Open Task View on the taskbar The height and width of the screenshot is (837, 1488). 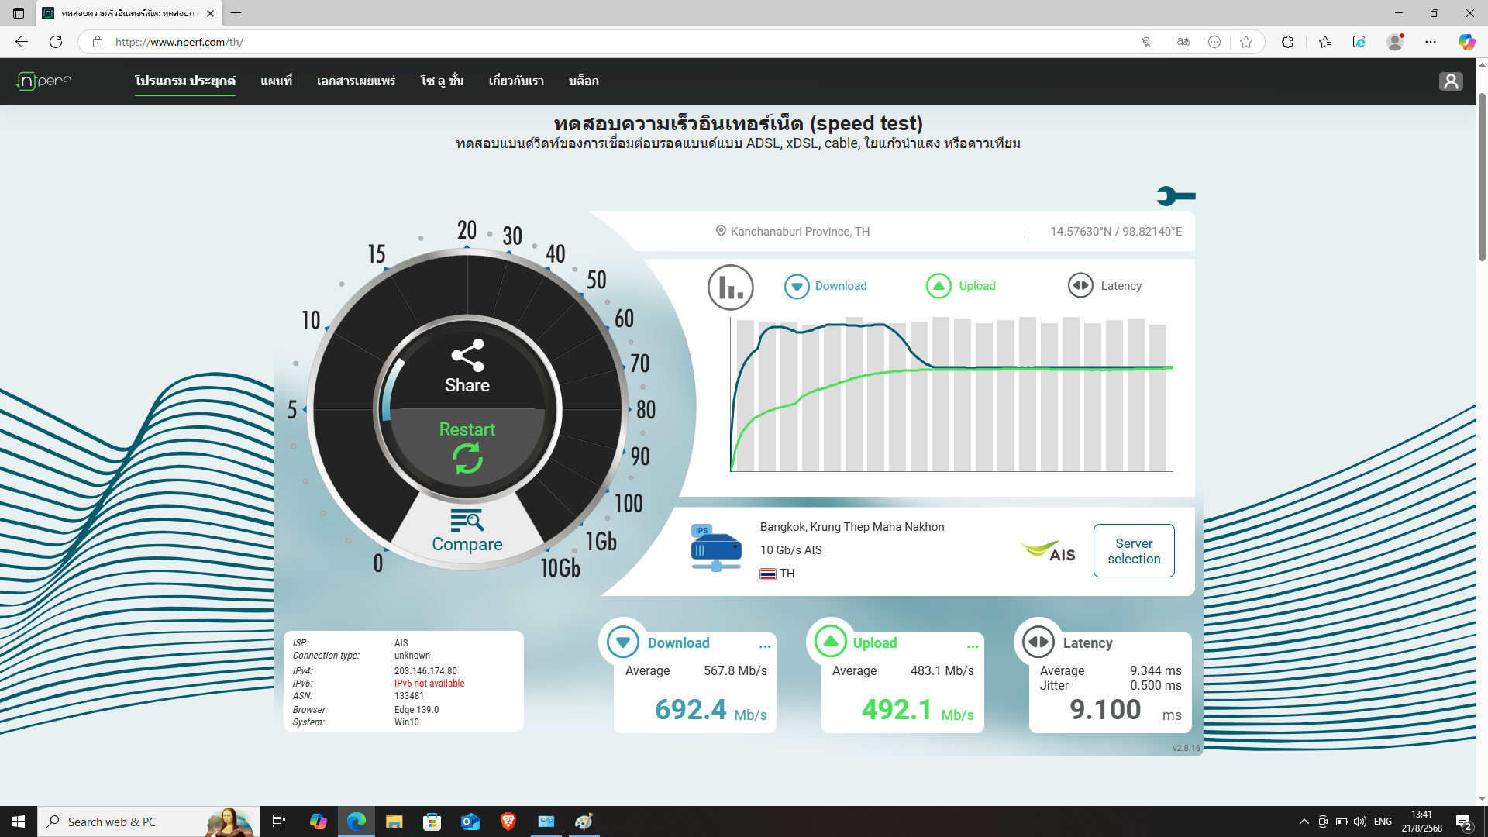(x=279, y=821)
